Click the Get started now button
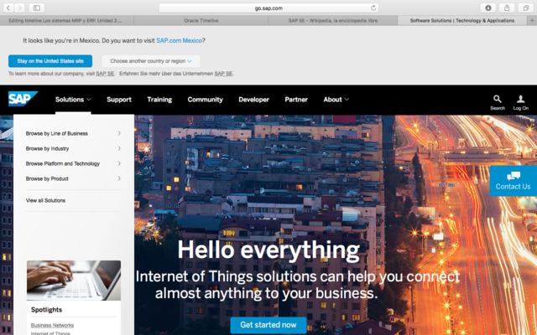537x335 pixels. coord(268,325)
